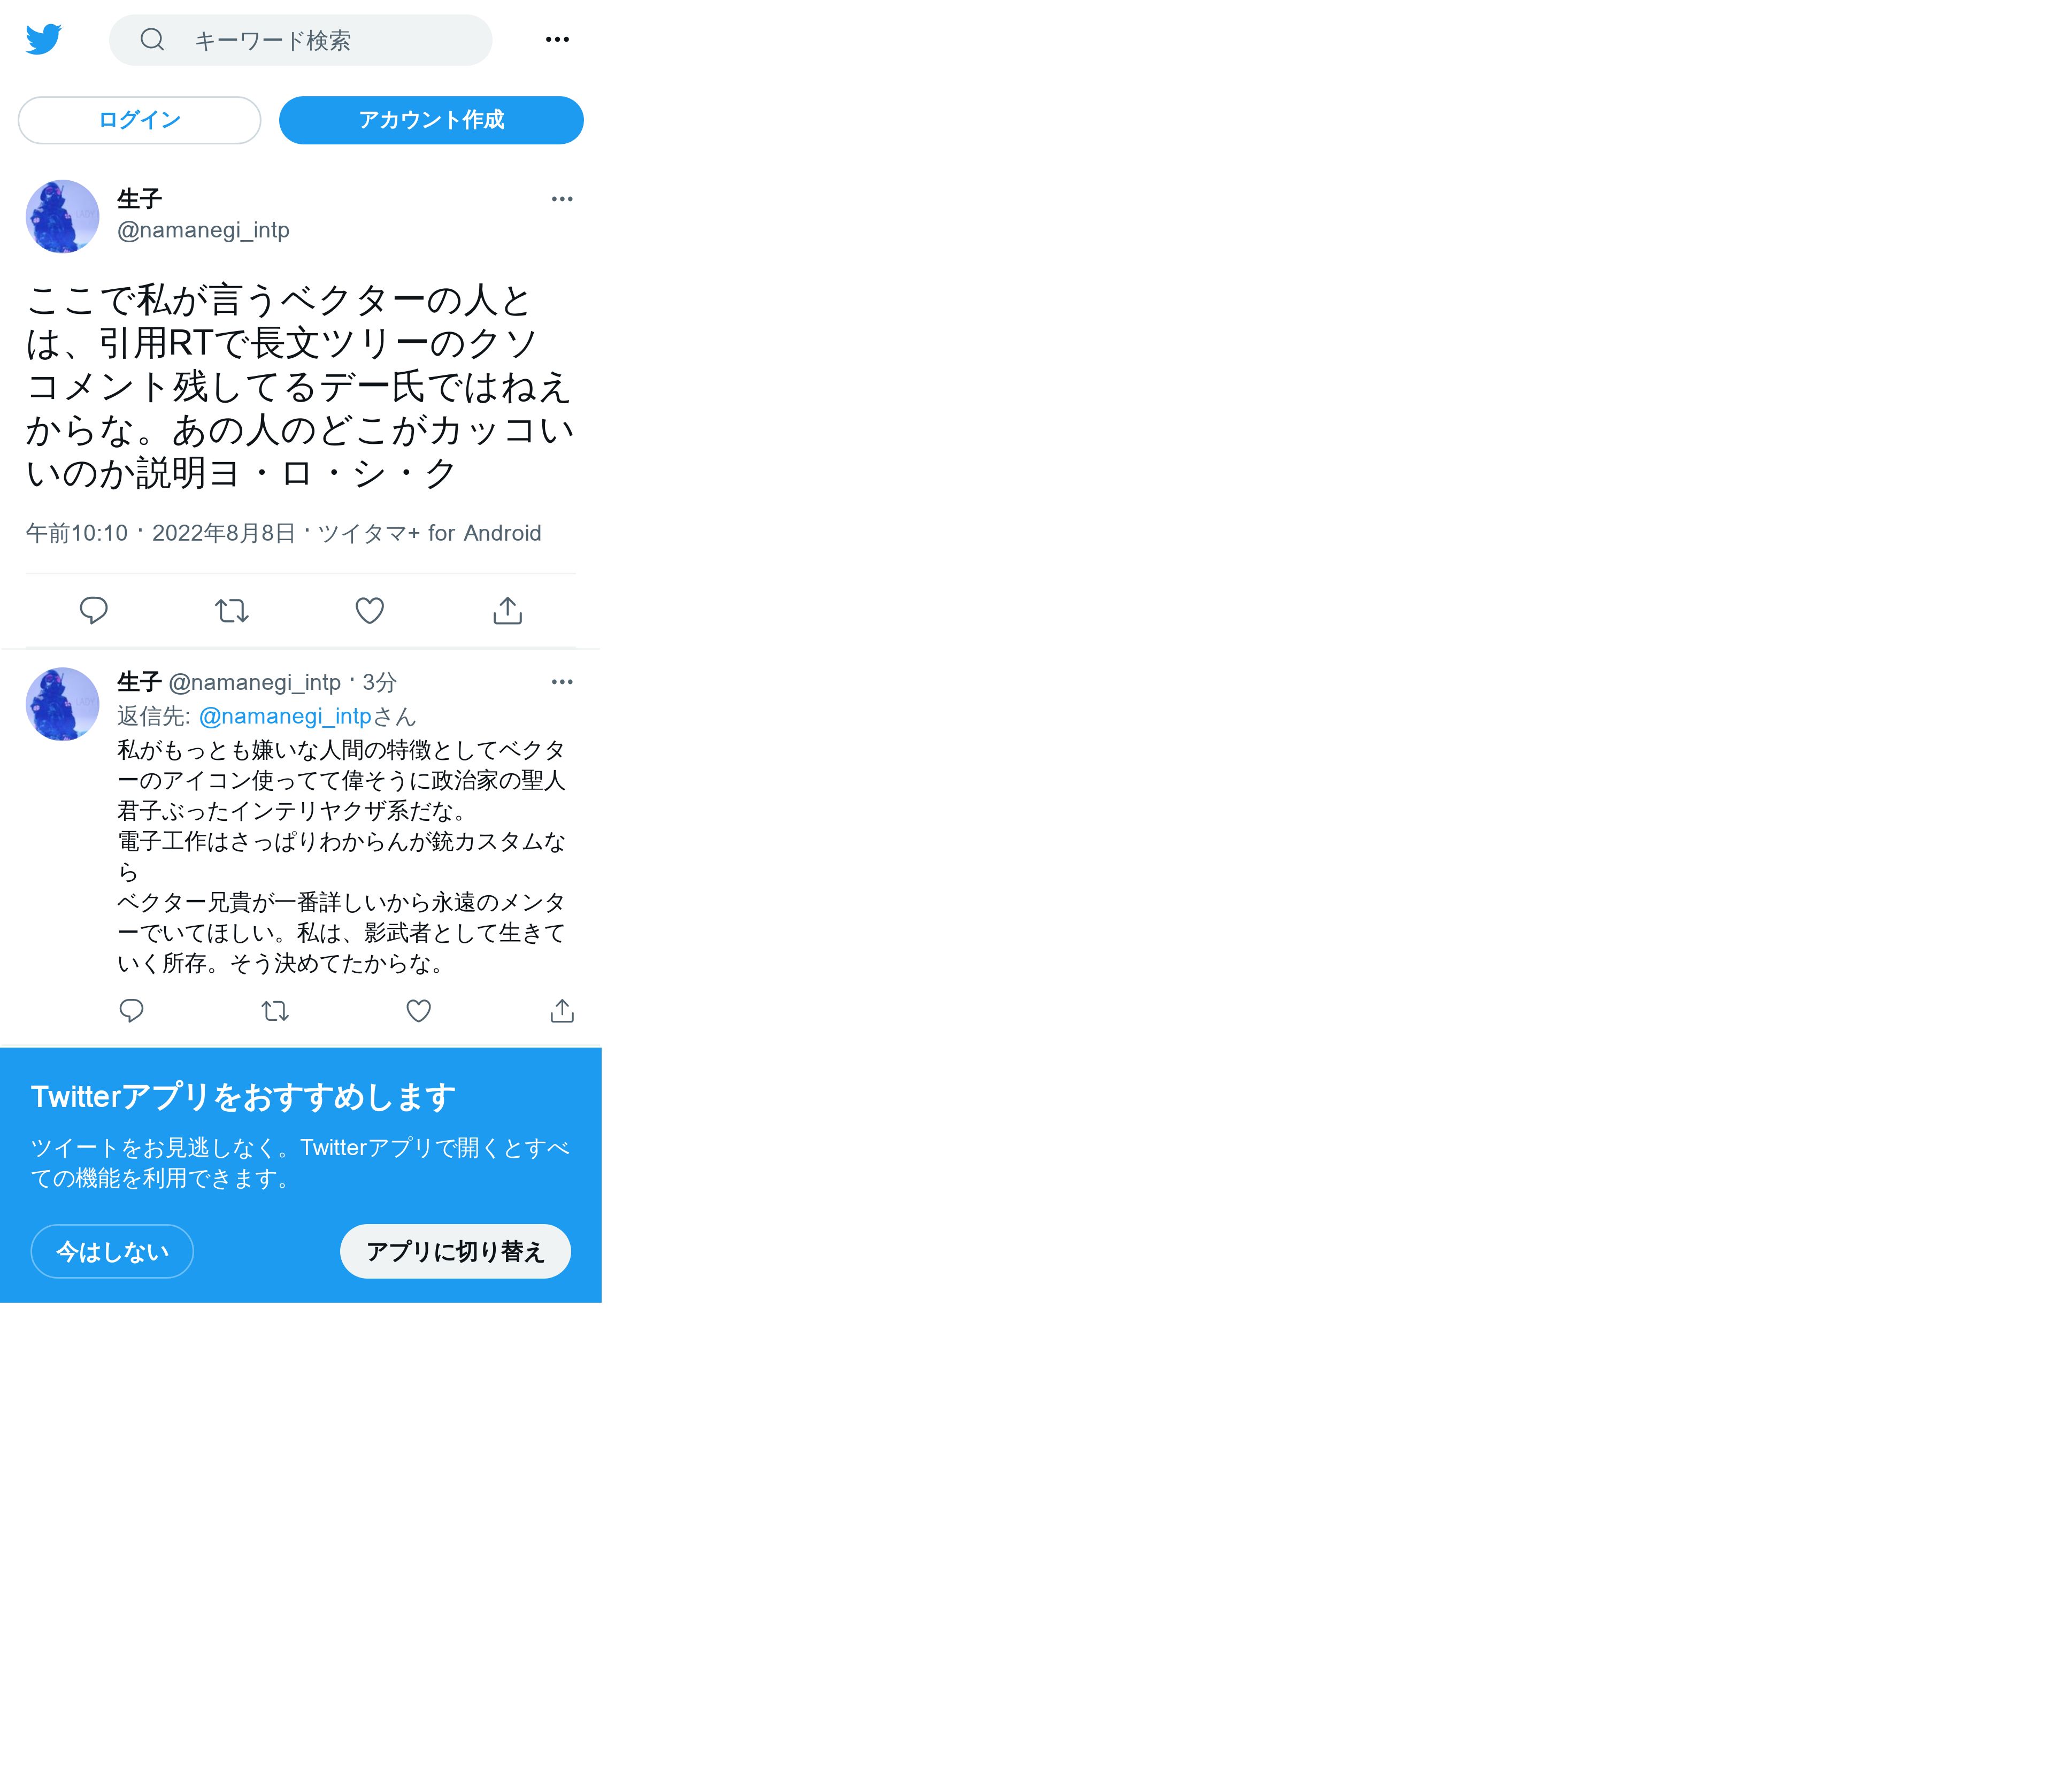The image size is (2060, 1792).
Task: Open the main tweet author's profile avatar
Action: (62, 216)
